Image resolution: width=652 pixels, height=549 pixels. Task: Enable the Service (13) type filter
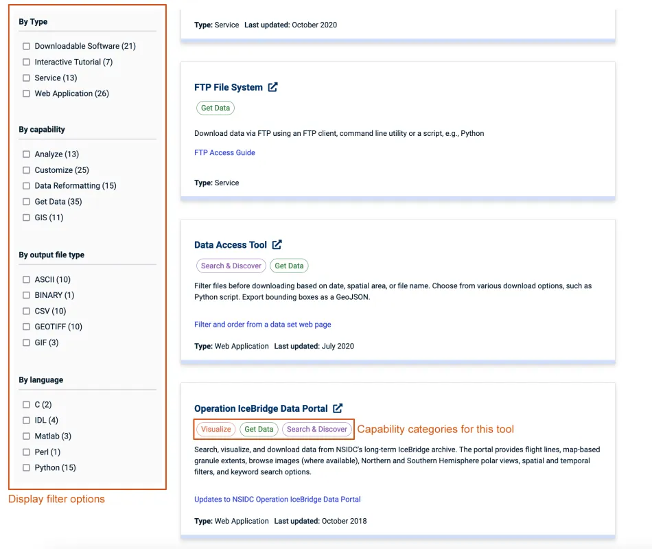pyautogui.click(x=25, y=78)
